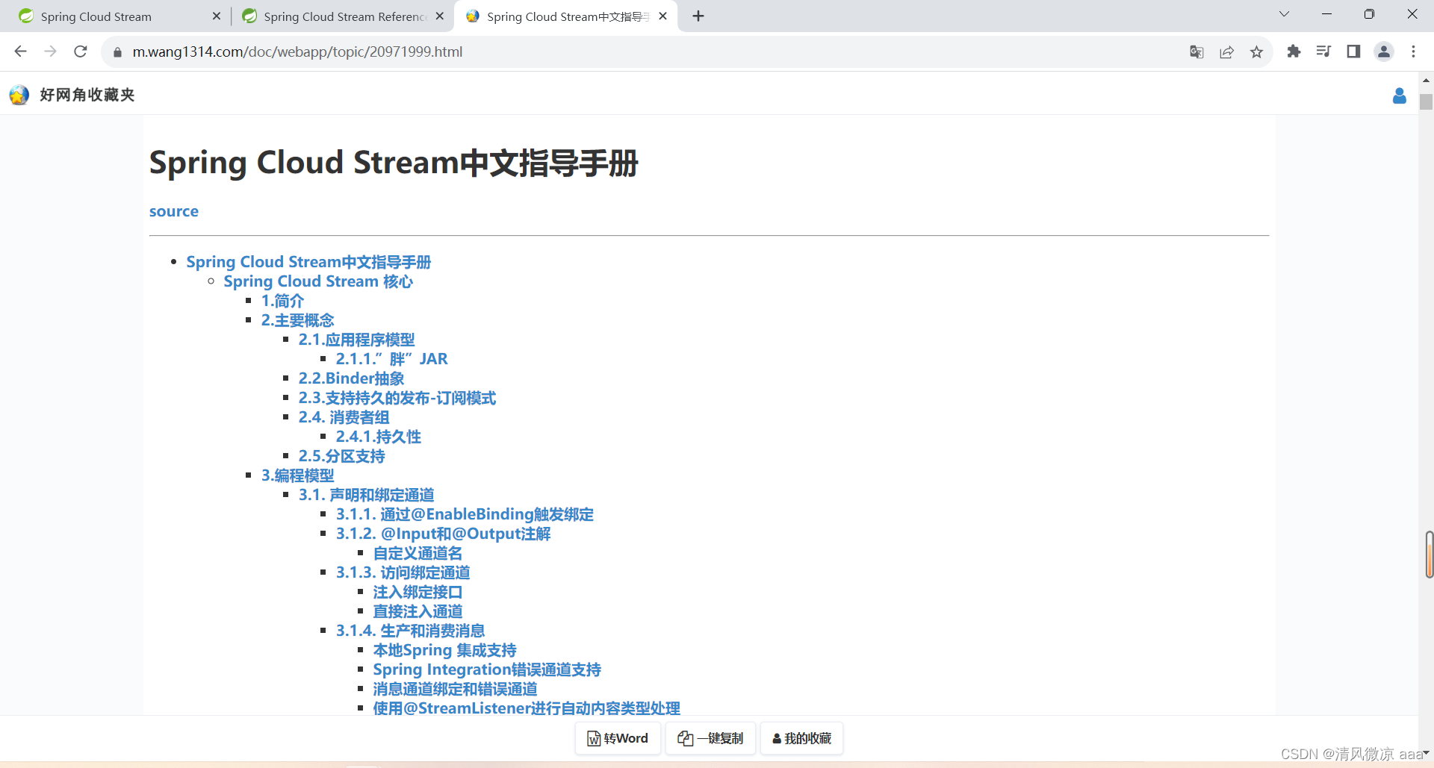This screenshot has width=1434, height=768.
Task: Open 使用@StreamListener进行自动内容类型处理 link
Action: [527, 708]
